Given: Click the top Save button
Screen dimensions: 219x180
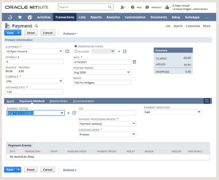Looking at the screenshot, I should click(10, 33).
